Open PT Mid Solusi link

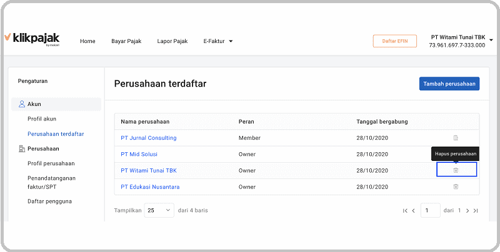(139, 154)
